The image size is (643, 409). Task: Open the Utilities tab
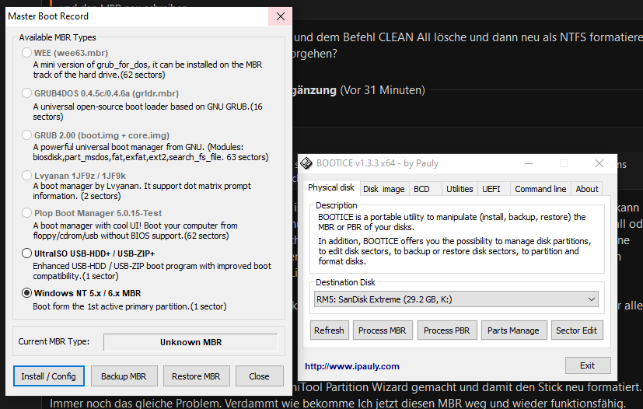click(x=460, y=189)
